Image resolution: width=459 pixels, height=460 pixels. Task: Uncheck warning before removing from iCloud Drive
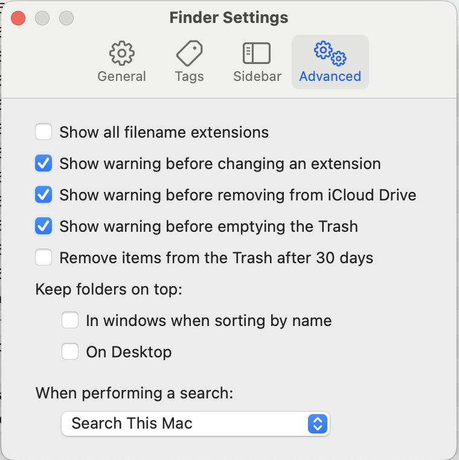[x=43, y=195]
